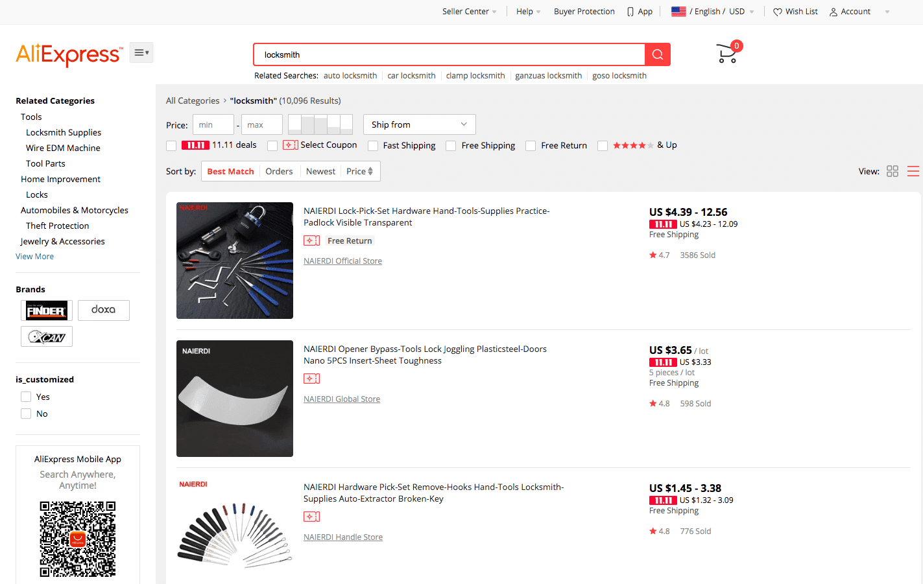Screen dimensions: 923x584
Task: Tick the 4 stars & Up checkbox
Action: (x=603, y=146)
